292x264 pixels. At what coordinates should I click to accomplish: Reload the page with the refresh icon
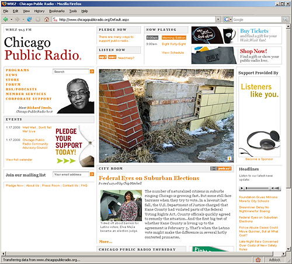29,19
